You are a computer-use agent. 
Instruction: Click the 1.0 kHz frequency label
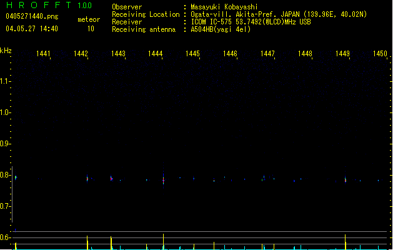point(5,112)
